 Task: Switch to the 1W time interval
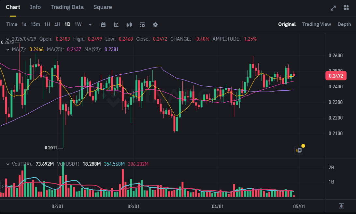78,24
